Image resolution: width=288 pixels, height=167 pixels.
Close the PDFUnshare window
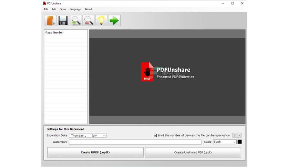242,3
